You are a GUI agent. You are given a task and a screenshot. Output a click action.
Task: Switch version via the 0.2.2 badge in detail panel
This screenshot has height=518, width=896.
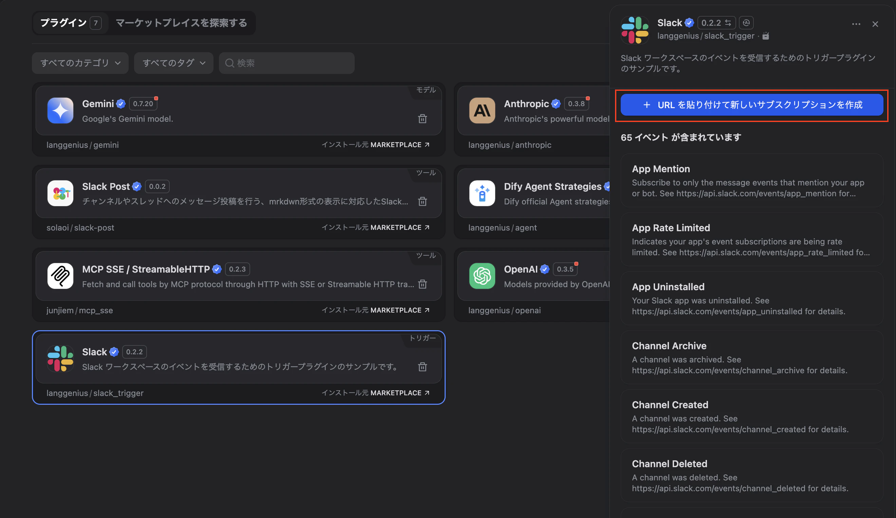tap(716, 23)
